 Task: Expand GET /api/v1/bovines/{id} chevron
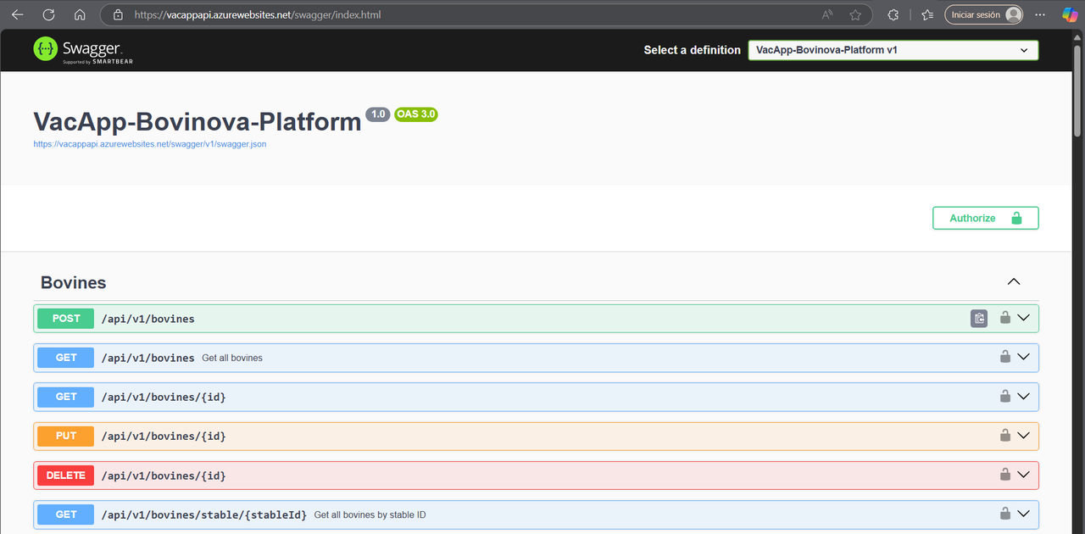pos(1023,396)
